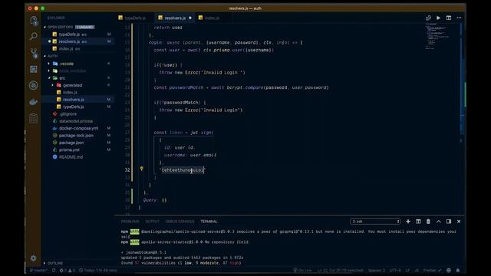Open the circular activity bar icon above Docker

(x=34, y=85)
